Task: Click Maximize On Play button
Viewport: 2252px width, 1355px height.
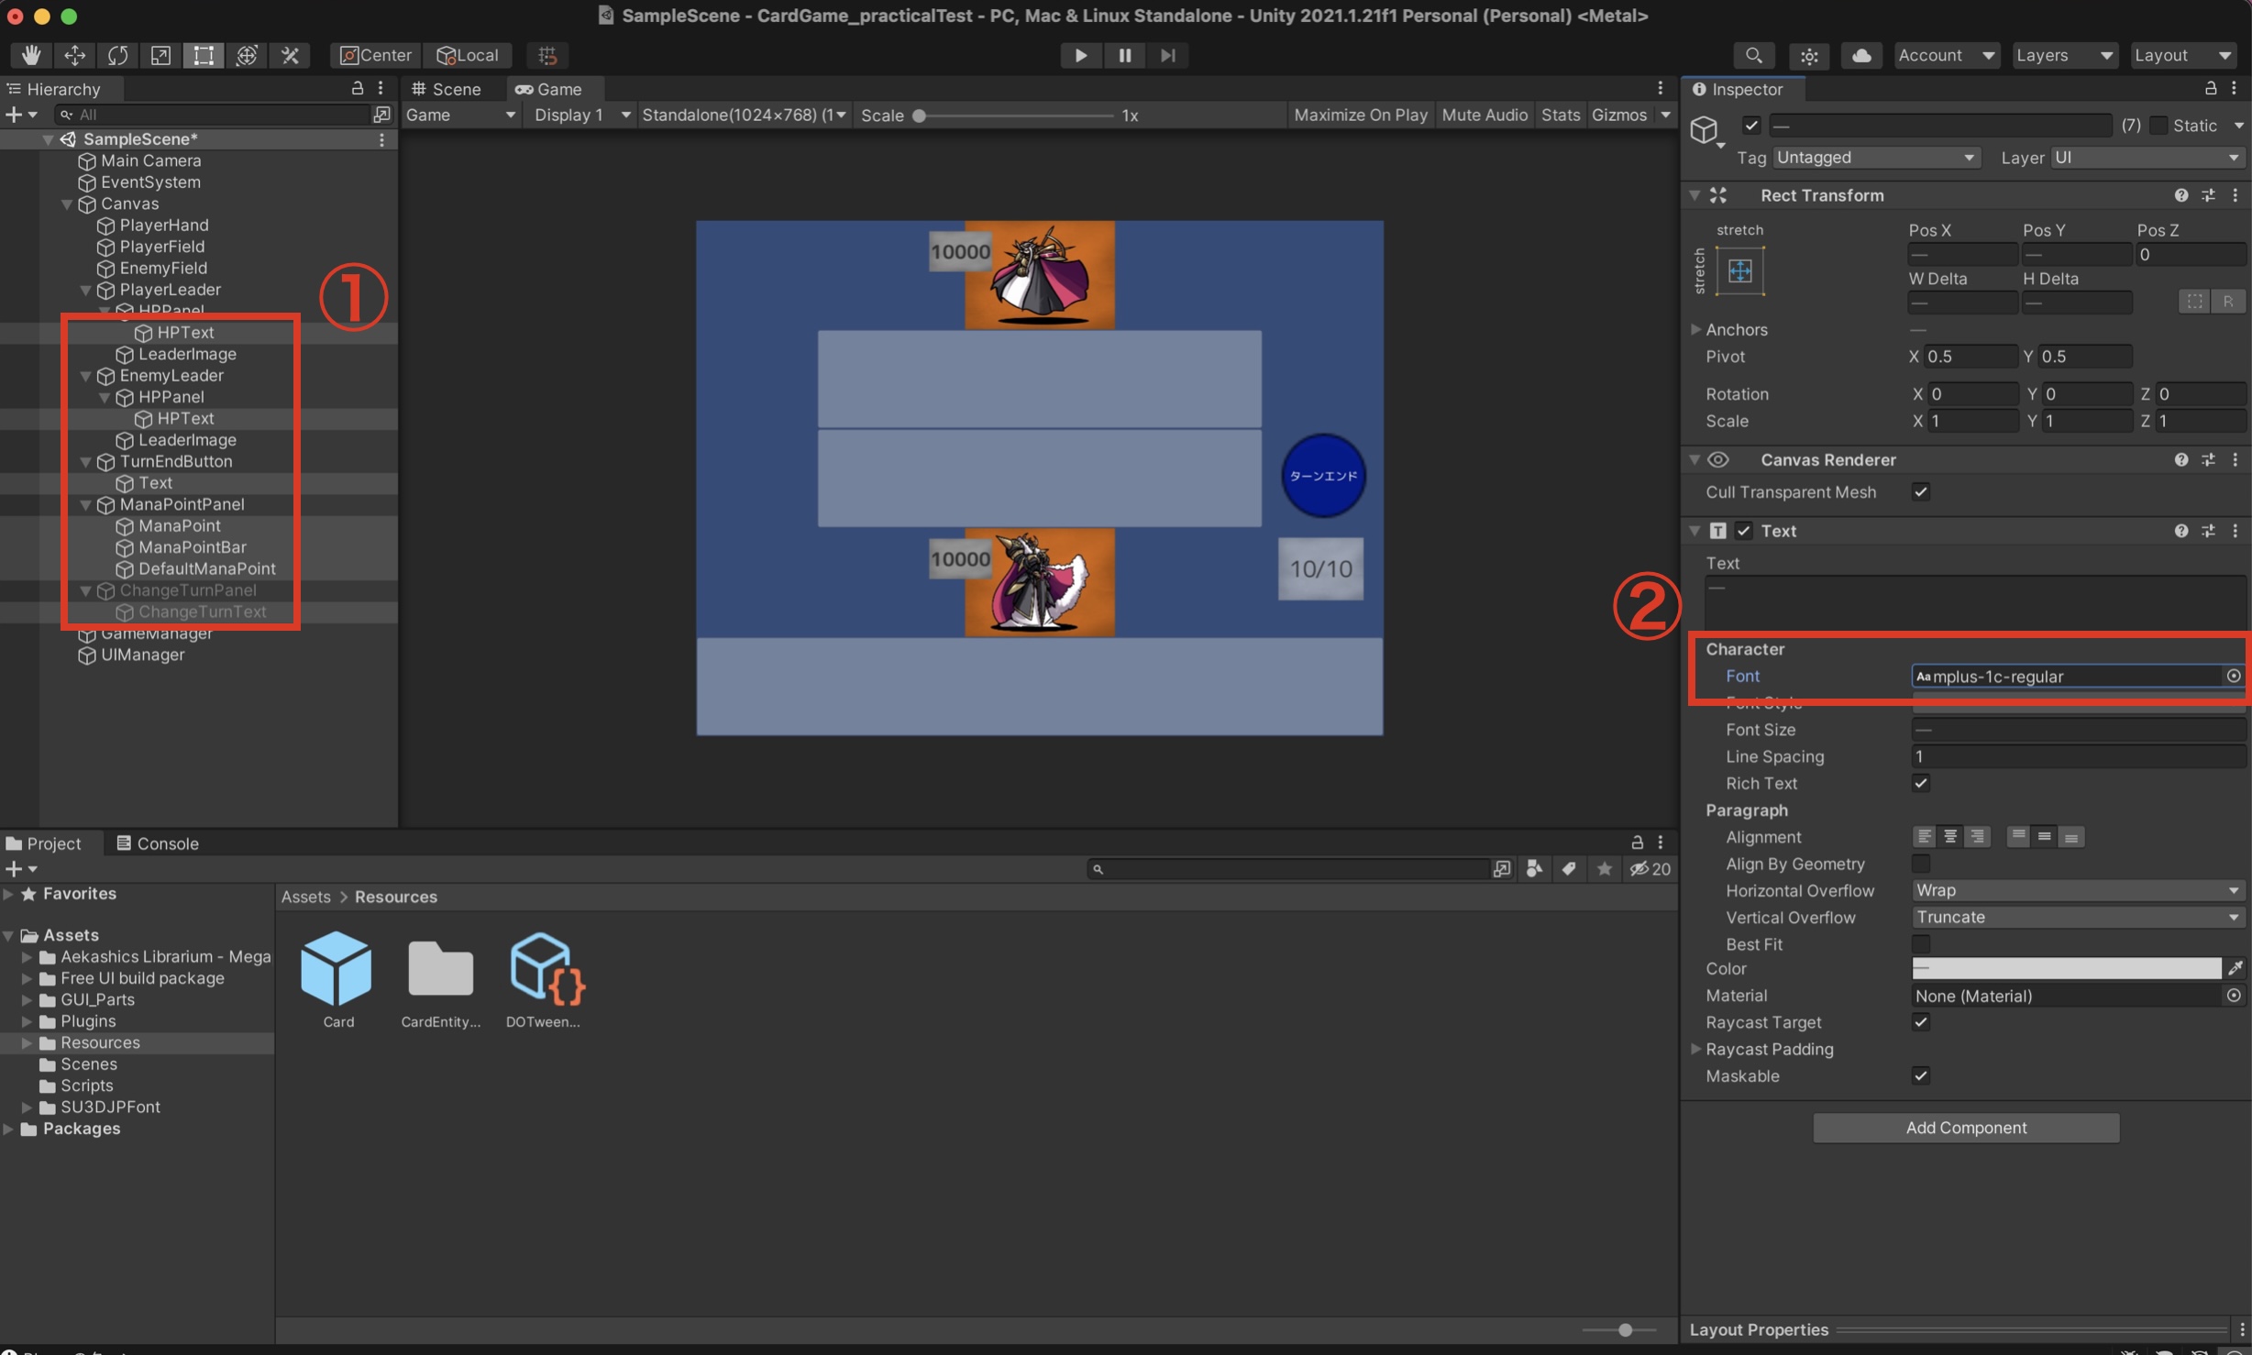Action: (1360, 115)
